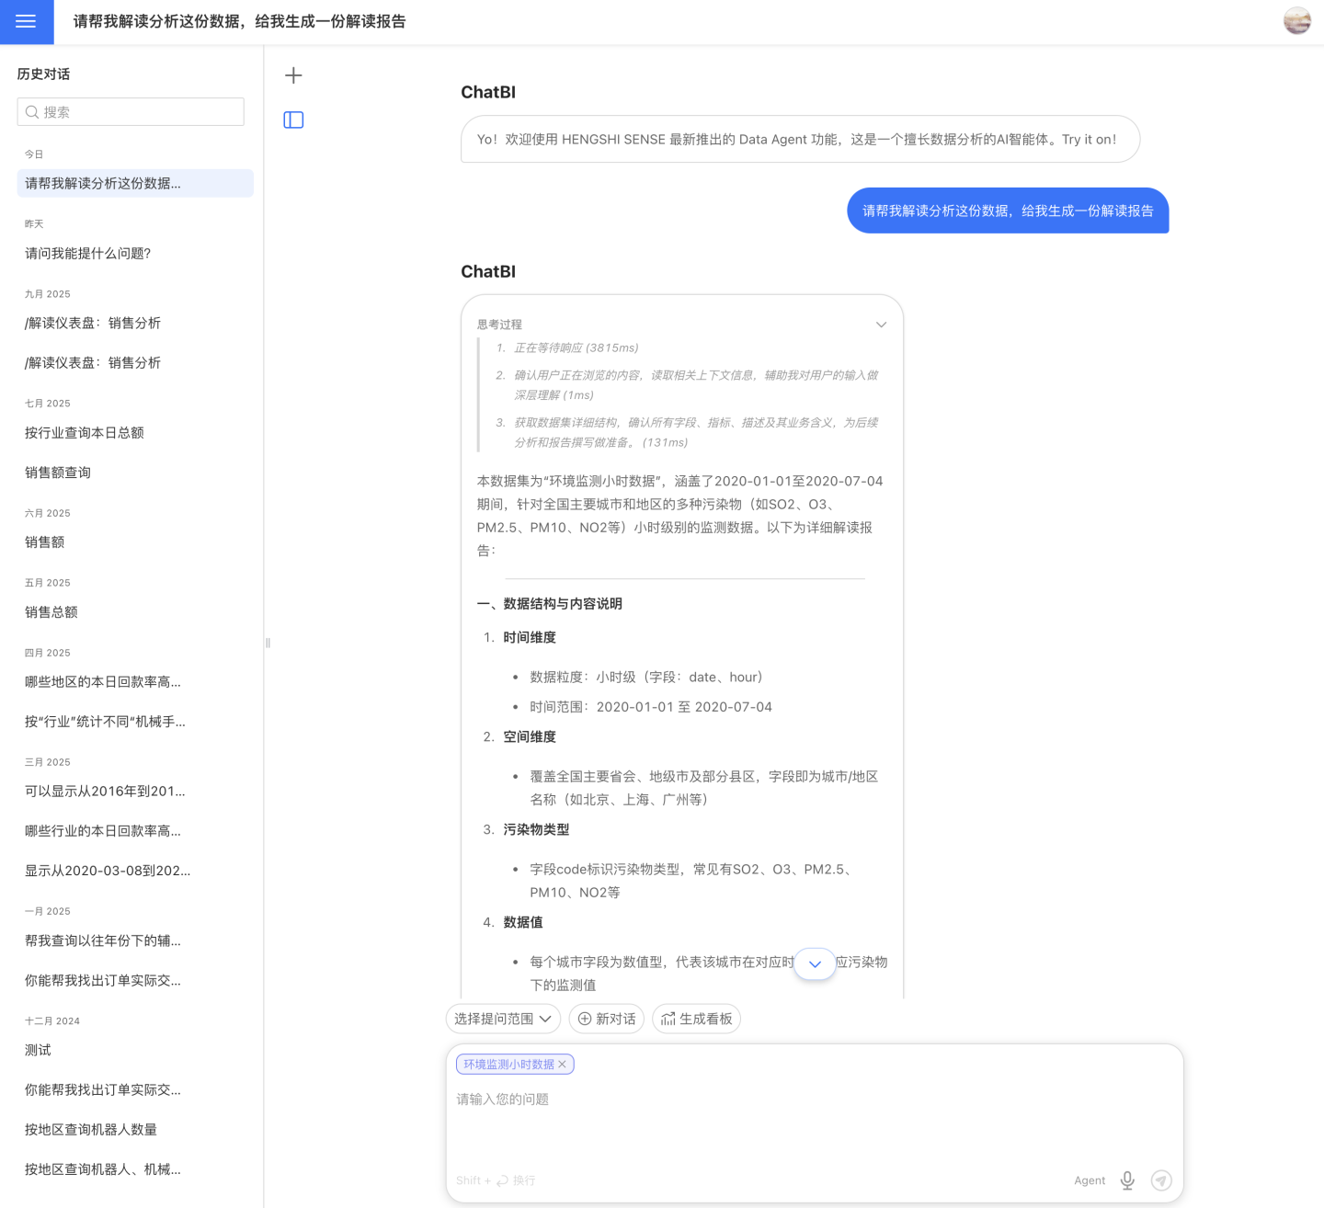Click thinking step 正在等待响应 (3815ms)
The image size is (1324, 1208).
576,348
